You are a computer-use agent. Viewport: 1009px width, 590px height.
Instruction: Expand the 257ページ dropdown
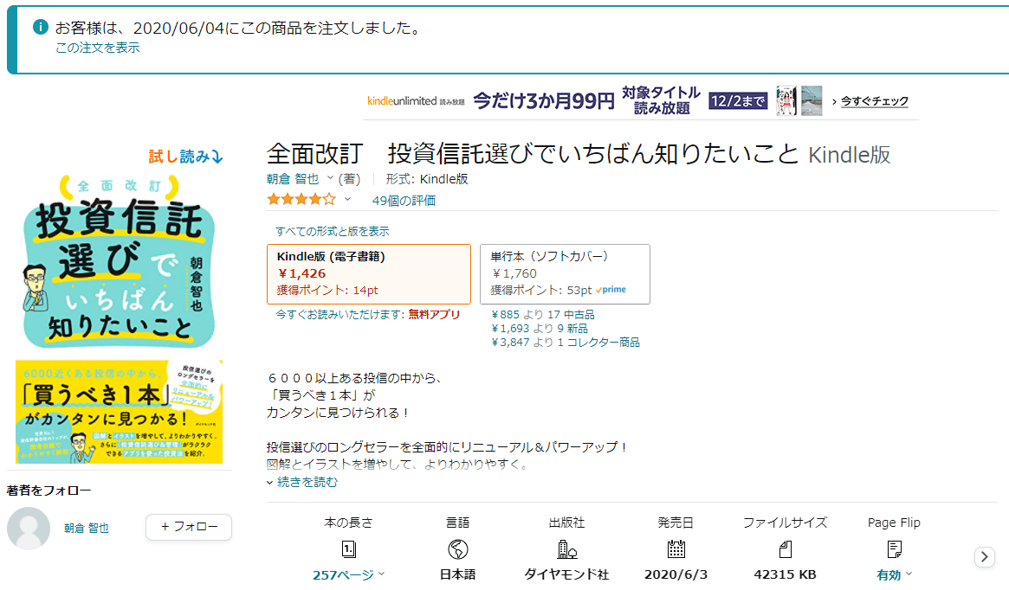pos(349,574)
